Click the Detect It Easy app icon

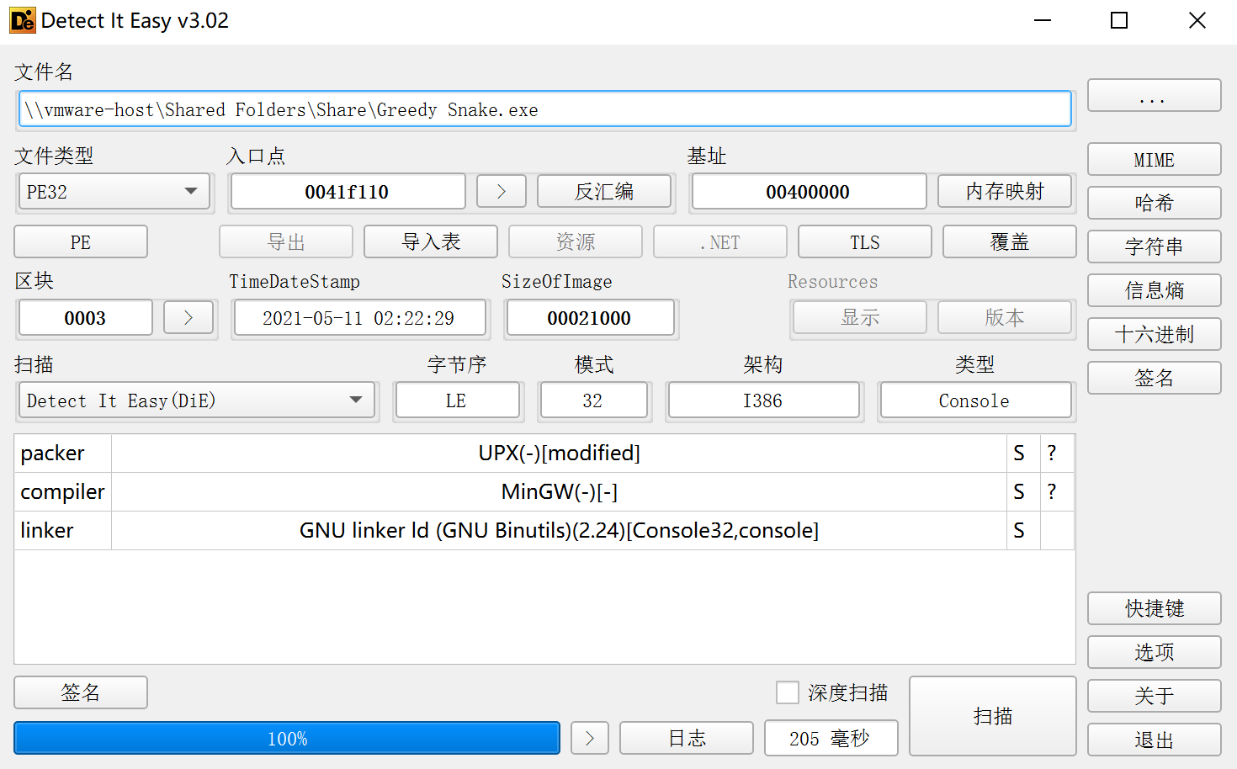coord(22,20)
